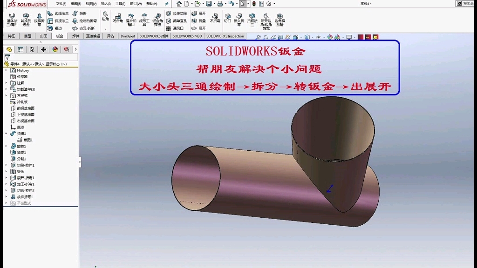This screenshot has height=268, width=477.
Task: Select the Sketched Bend (绘制的折弯) tool
Action: [x=85, y=20]
